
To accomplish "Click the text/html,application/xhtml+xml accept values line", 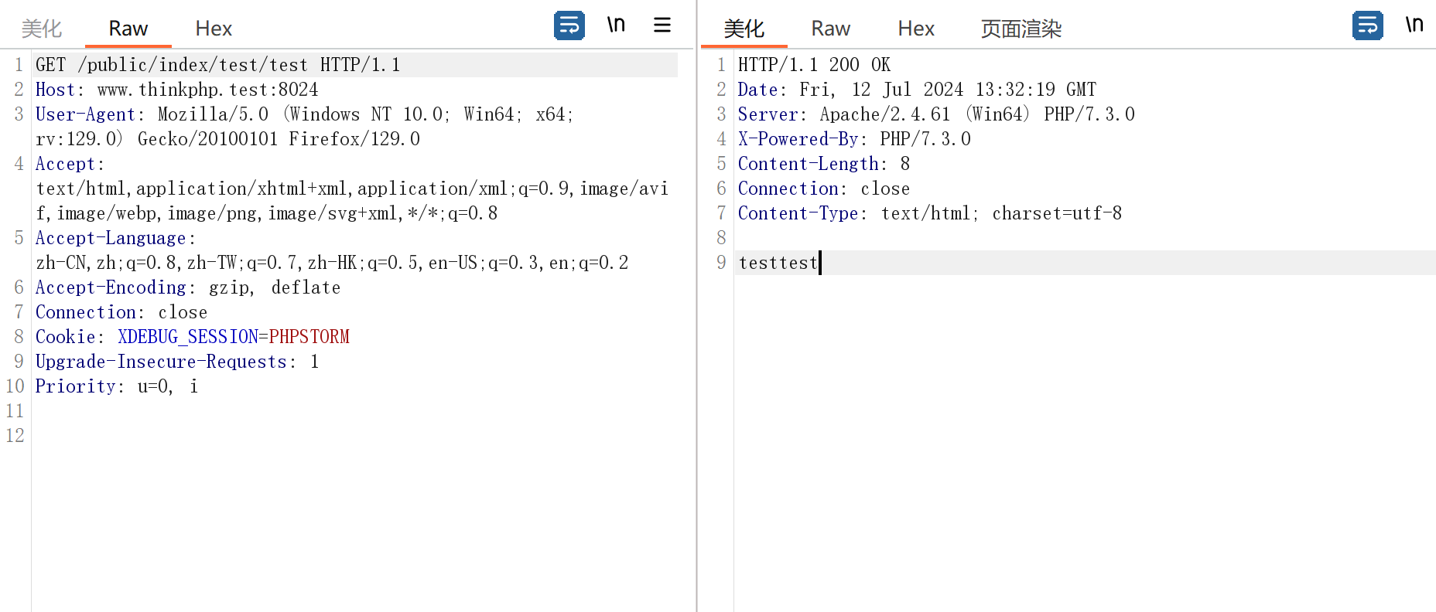I will (352, 189).
